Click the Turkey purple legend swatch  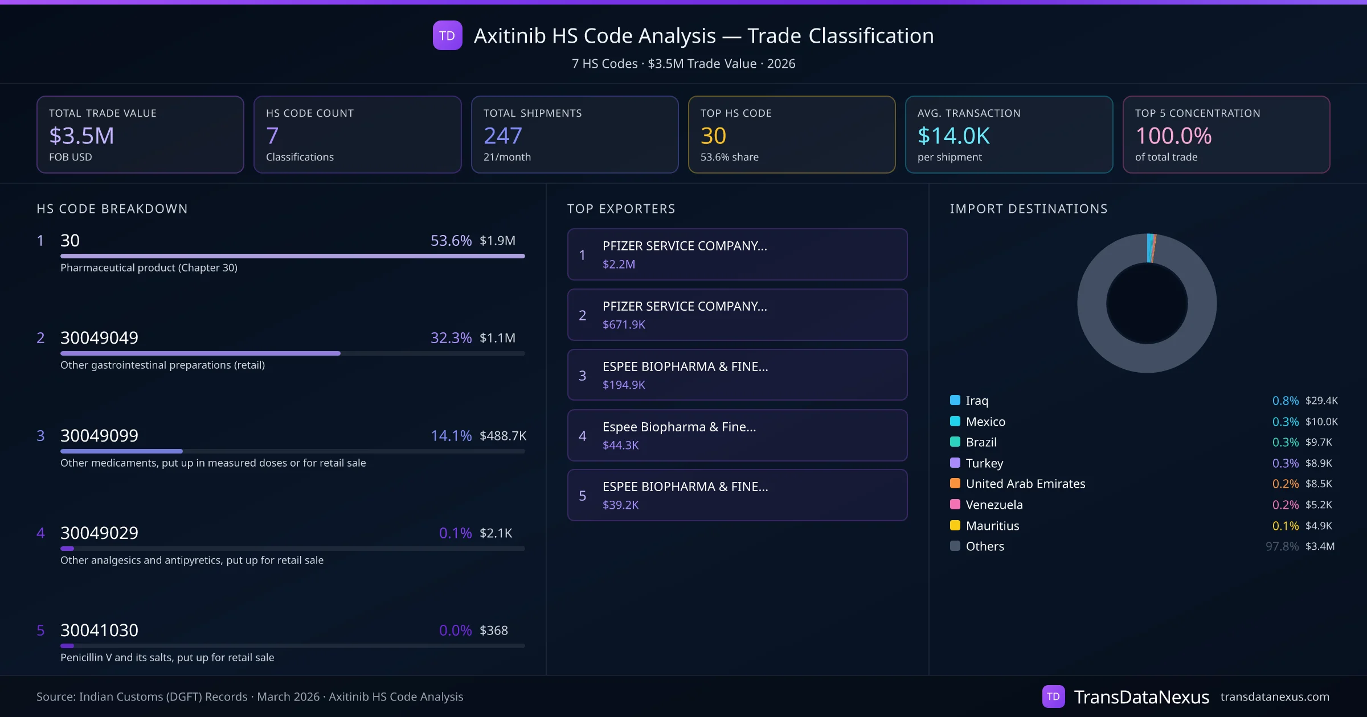click(x=955, y=463)
